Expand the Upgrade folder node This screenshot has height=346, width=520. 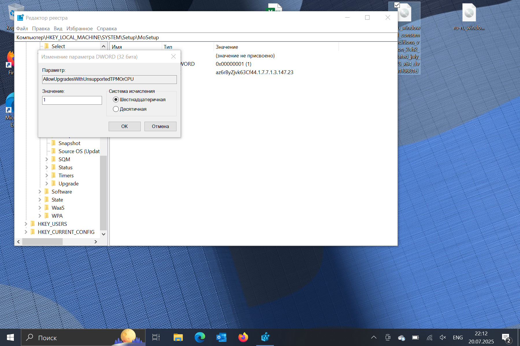coord(47,183)
